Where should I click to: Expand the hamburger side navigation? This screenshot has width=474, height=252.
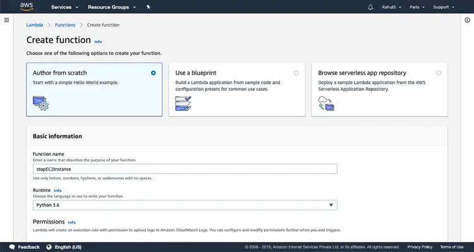tap(7, 20)
